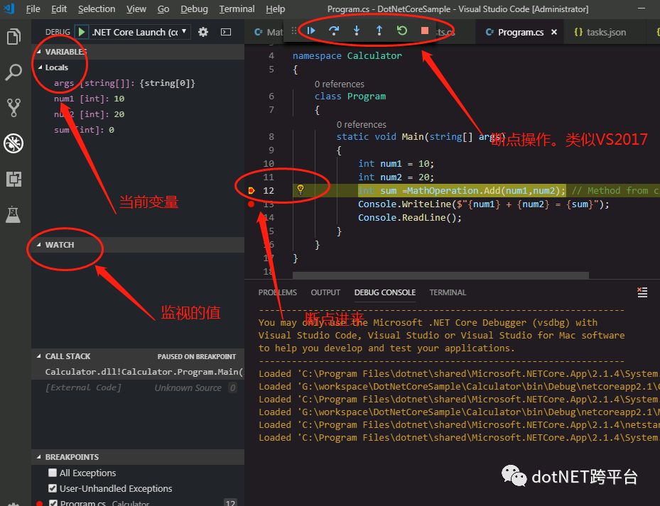660x506 pixels.
Task: Step Into in the debug toolbar
Action: [357, 31]
